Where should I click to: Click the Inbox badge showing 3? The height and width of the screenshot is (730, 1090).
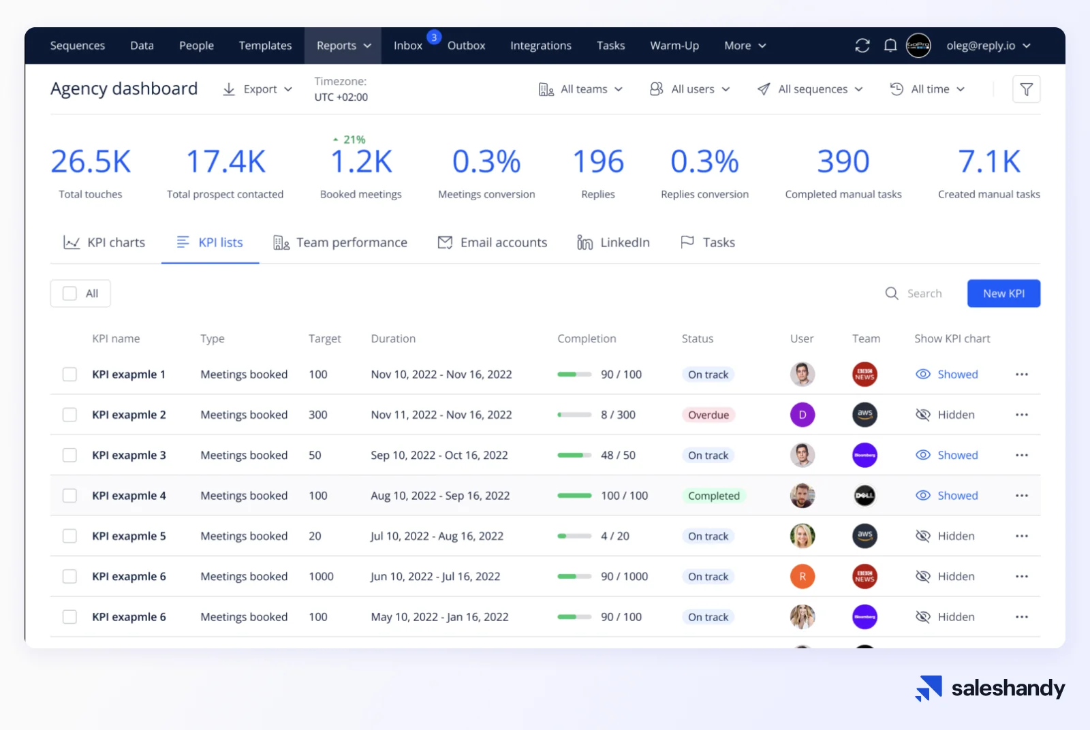click(x=434, y=37)
